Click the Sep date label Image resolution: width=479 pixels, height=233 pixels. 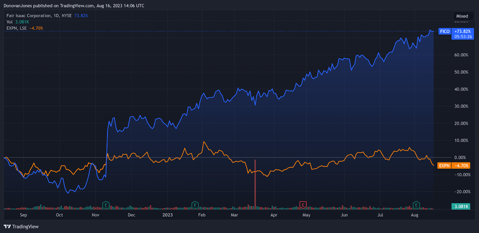23,215
